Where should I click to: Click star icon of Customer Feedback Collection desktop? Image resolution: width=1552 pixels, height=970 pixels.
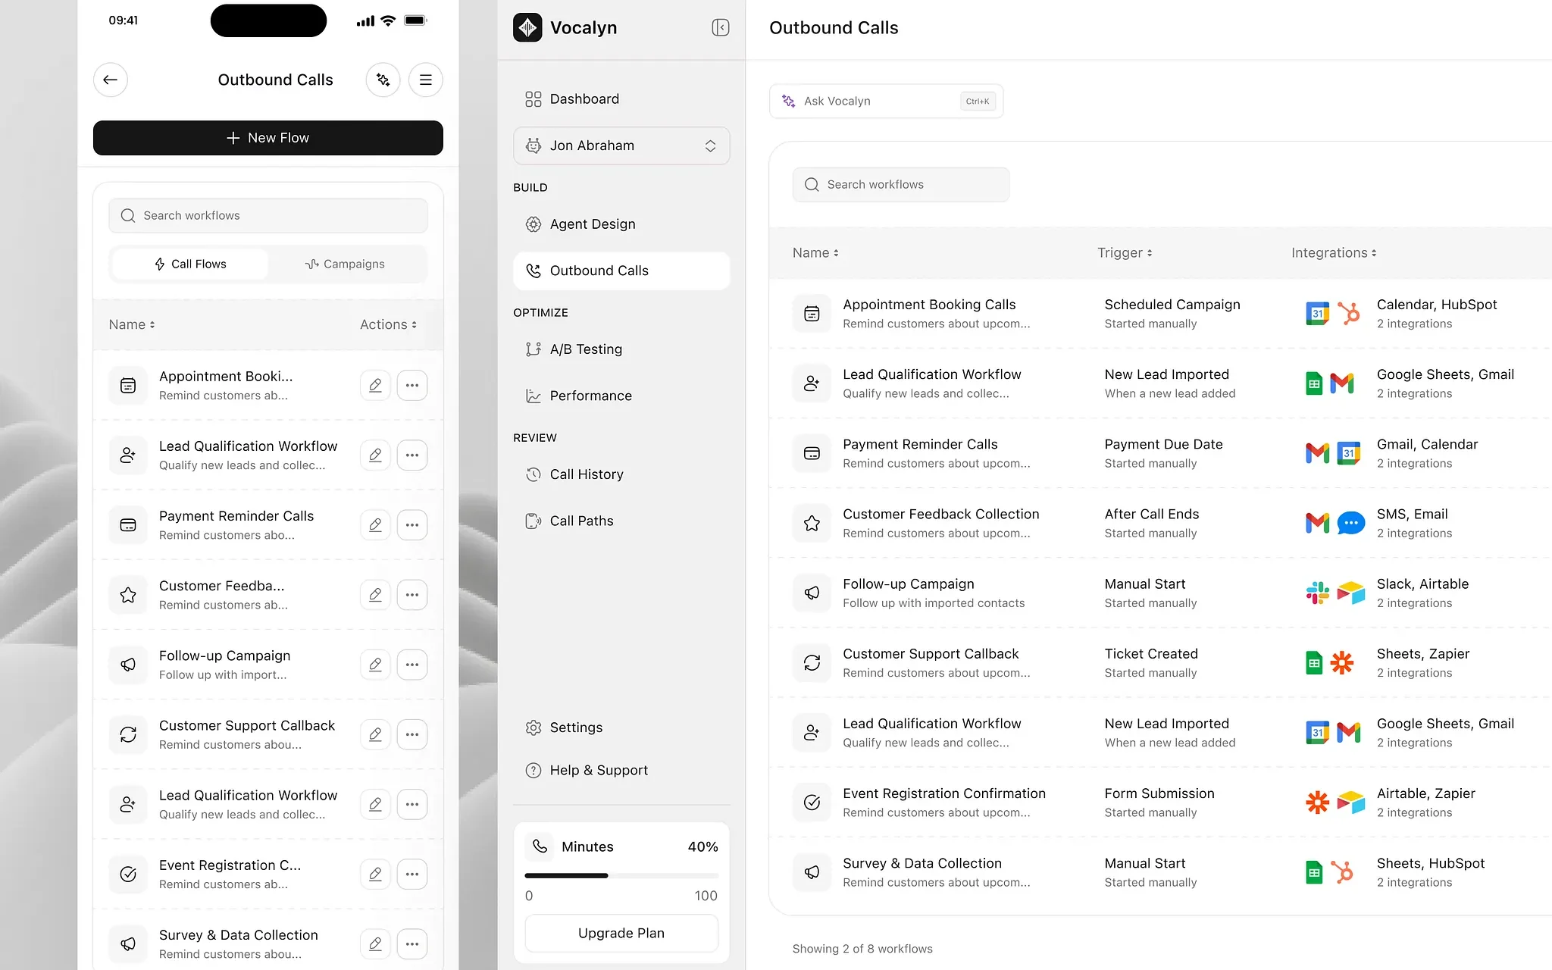click(812, 523)
